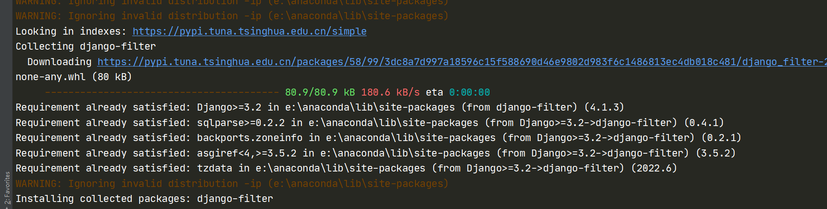The width and height of the screenshot is (827, 209).
Task: Click the 'asgiref<4,>=3.5.2' requirement line
Action: pos(375,153)
